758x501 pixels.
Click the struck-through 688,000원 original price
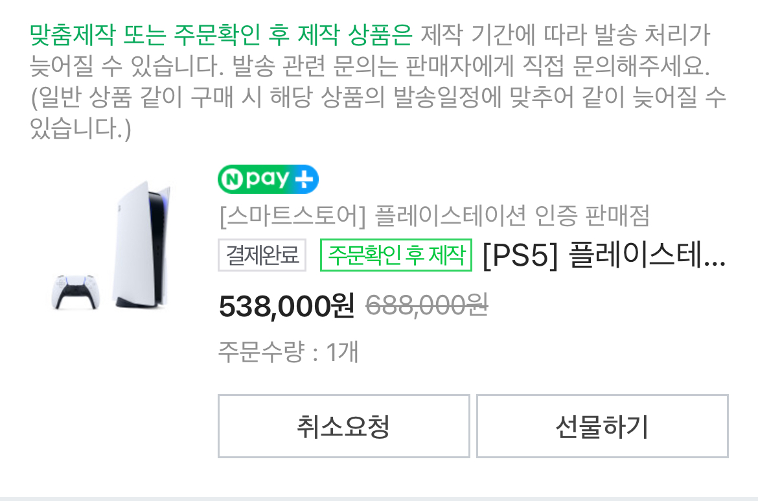coord(426,306)
